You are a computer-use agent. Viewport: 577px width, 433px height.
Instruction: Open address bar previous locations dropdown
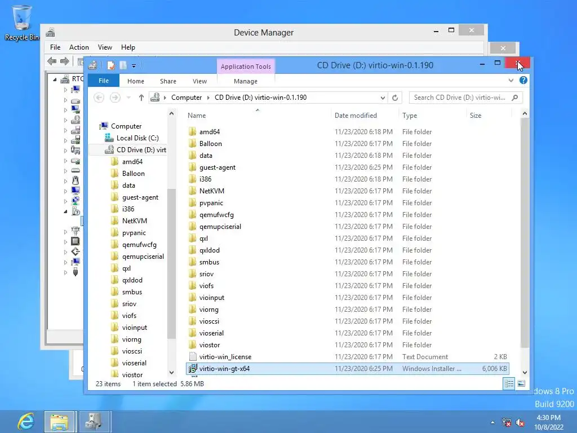[383, 98]
